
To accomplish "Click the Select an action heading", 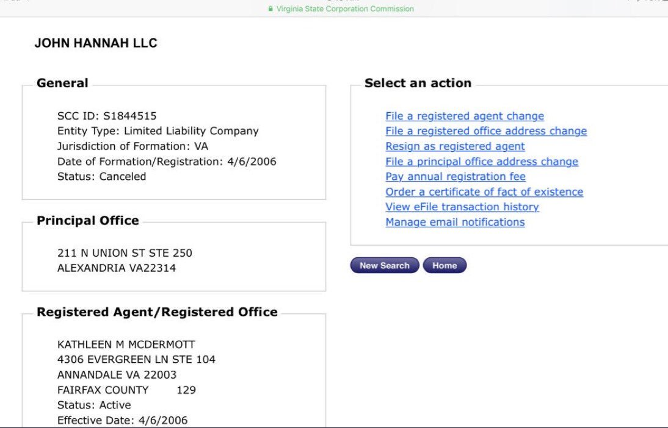I will point(418,83).
